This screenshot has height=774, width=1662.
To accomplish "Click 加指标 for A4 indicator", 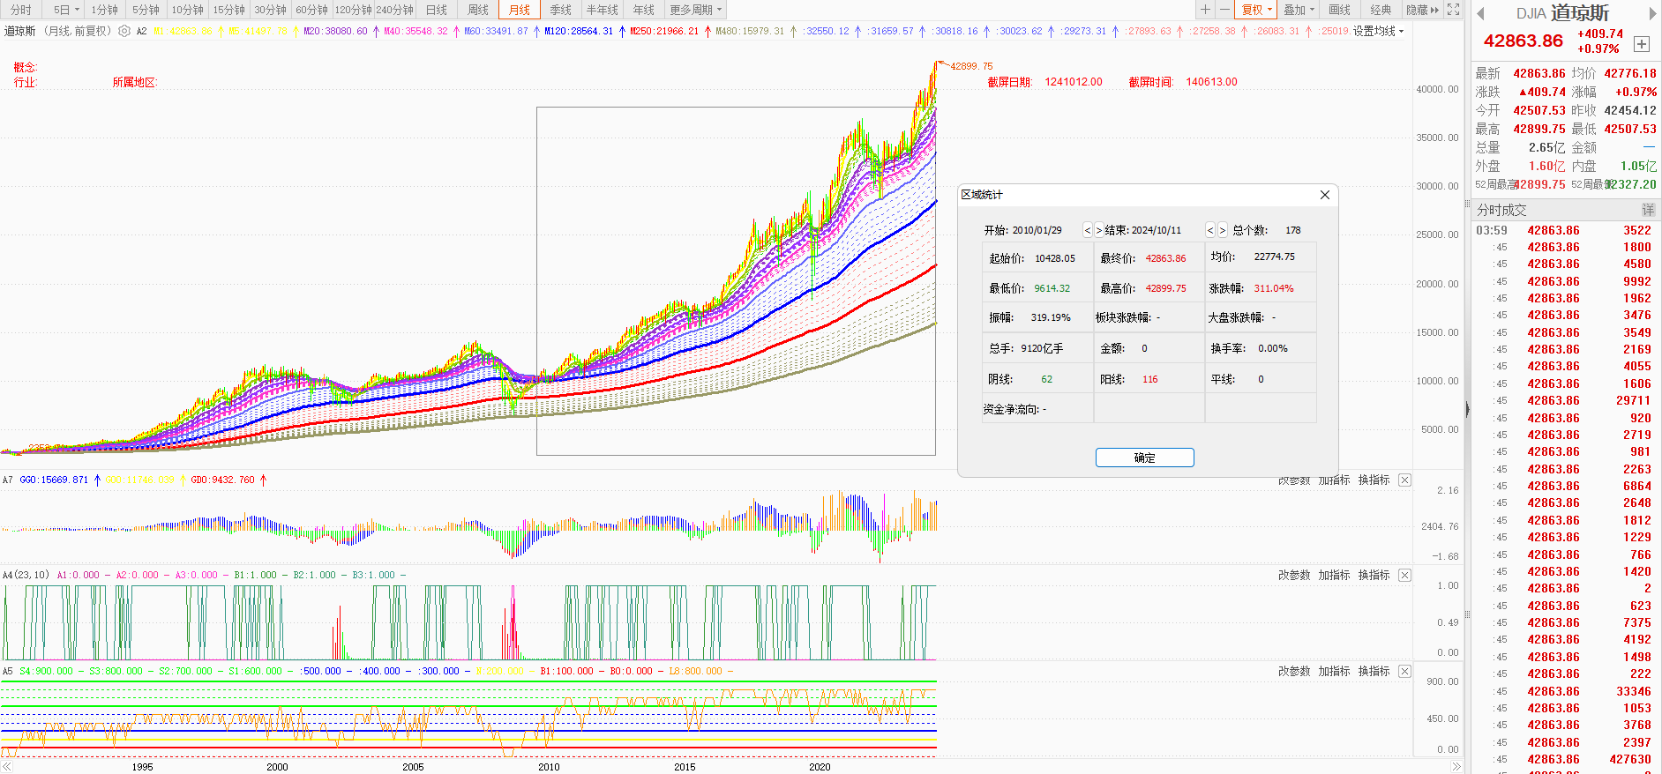I will [x=1335, y=575].
